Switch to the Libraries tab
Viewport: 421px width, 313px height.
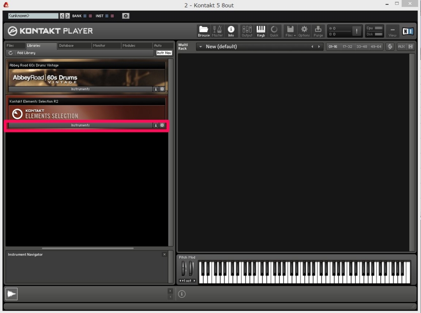[x=42, y=45]
